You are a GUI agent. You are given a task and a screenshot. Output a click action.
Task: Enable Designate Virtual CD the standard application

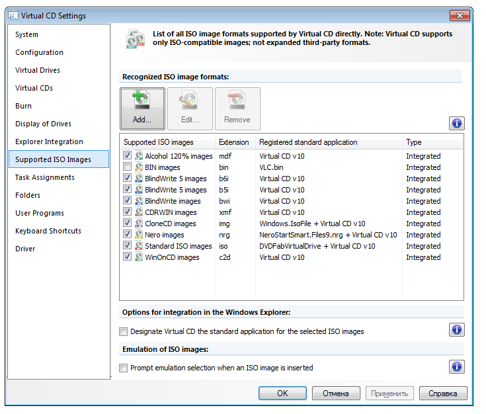[124, 331]
